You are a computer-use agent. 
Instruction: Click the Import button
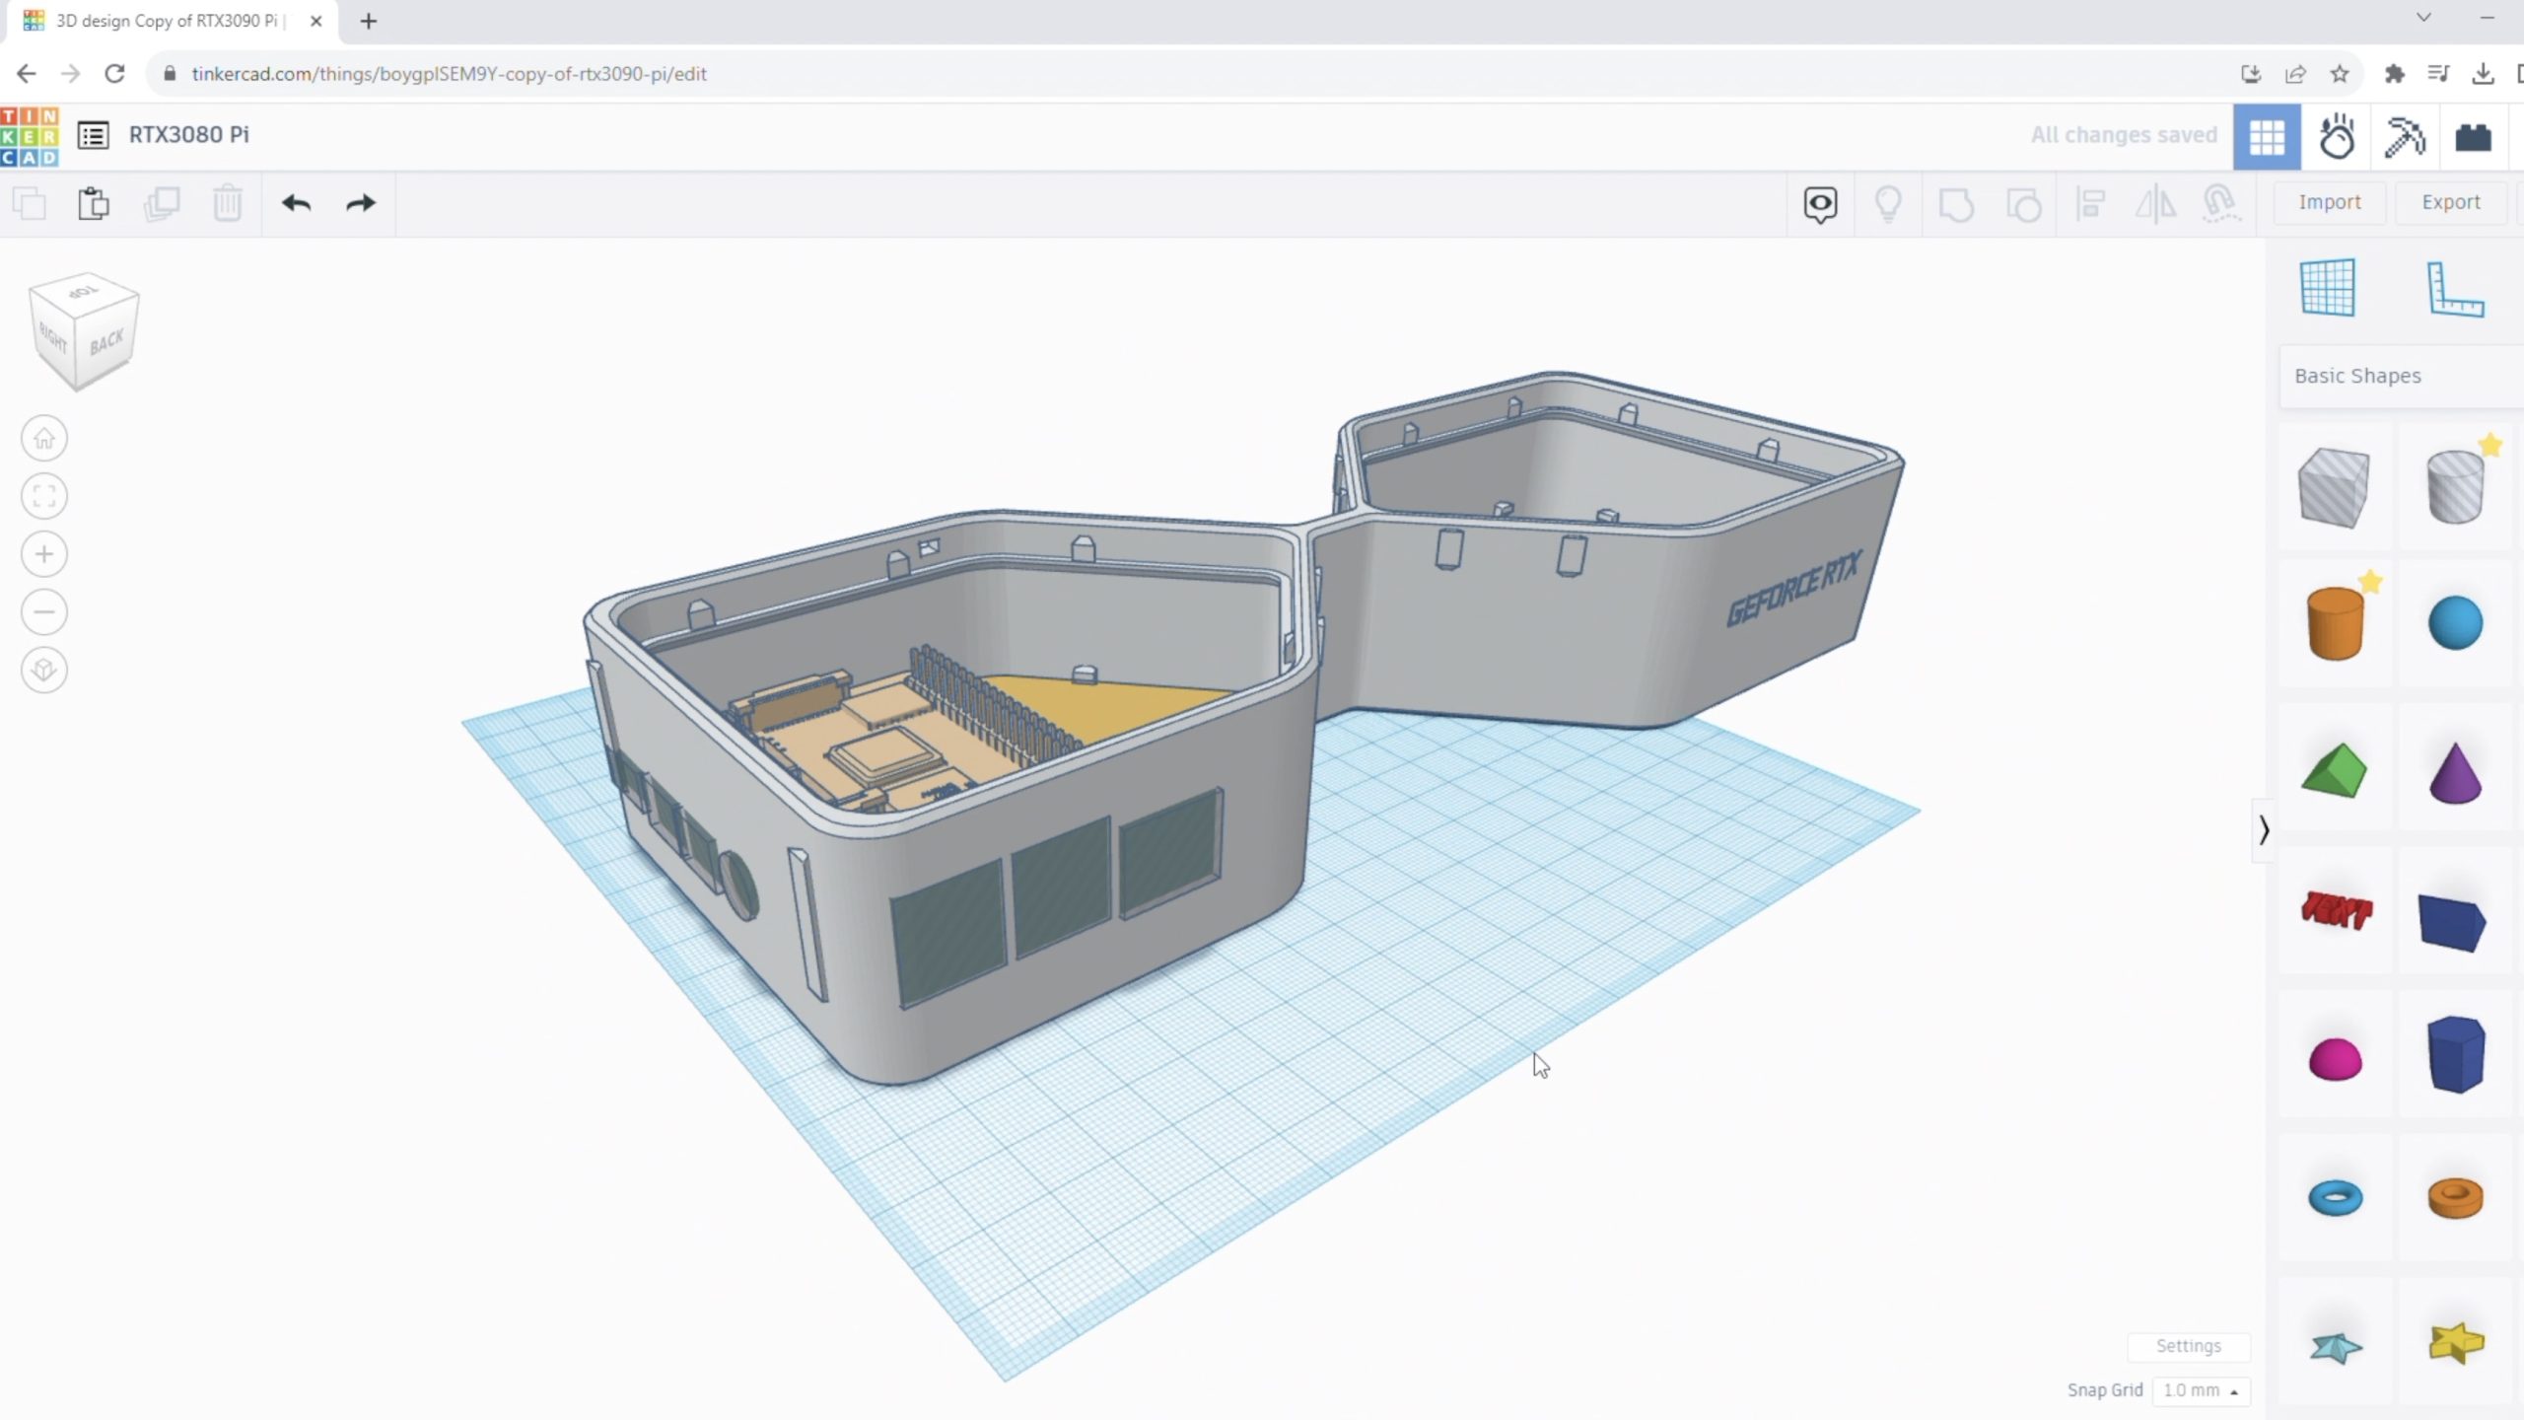[2330, 202]
